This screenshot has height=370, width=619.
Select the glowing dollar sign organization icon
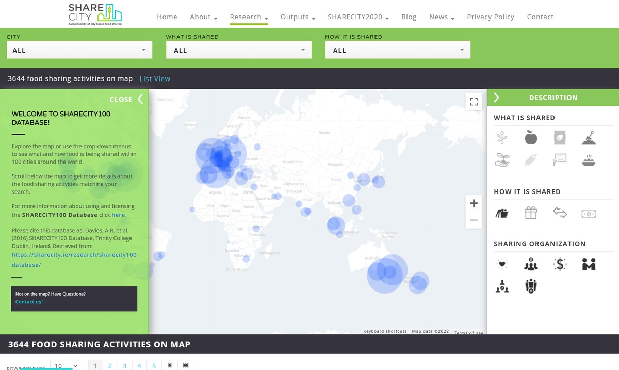pyautogui.click(x=560, y=264)
